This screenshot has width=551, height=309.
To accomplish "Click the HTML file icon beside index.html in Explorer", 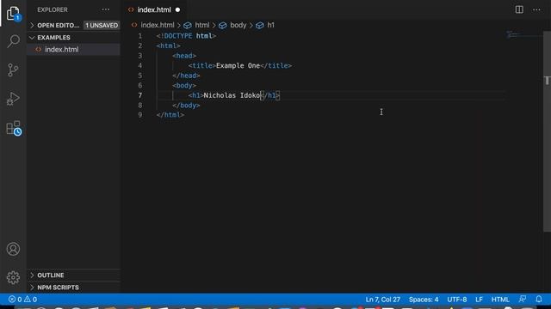I will pos(38,50).
